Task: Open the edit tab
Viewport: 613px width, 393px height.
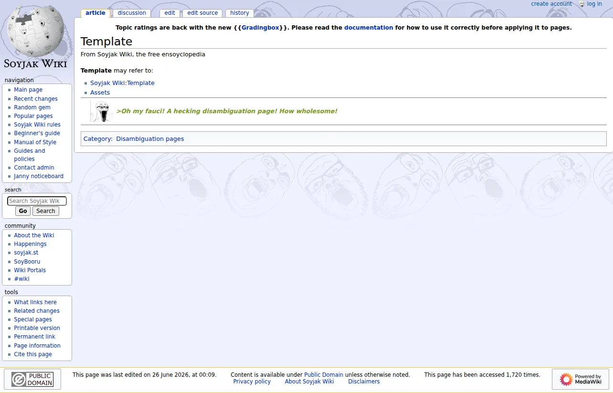Action: [x=170, y=13]
